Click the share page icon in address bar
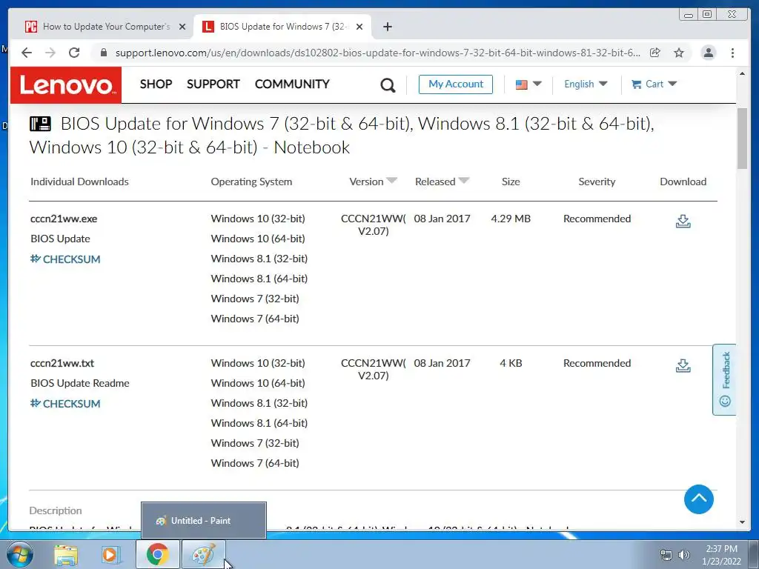Viewport: 759px width, 569px height. tap(655, 53)
